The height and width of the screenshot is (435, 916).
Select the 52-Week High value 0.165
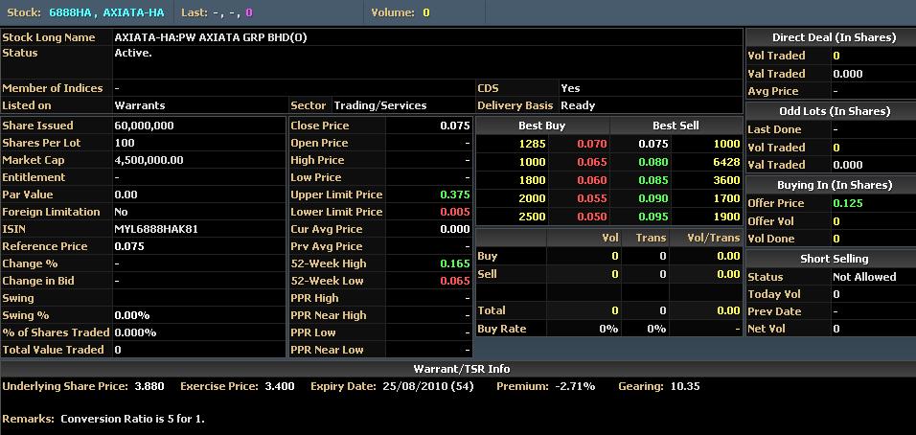[455, 263]
